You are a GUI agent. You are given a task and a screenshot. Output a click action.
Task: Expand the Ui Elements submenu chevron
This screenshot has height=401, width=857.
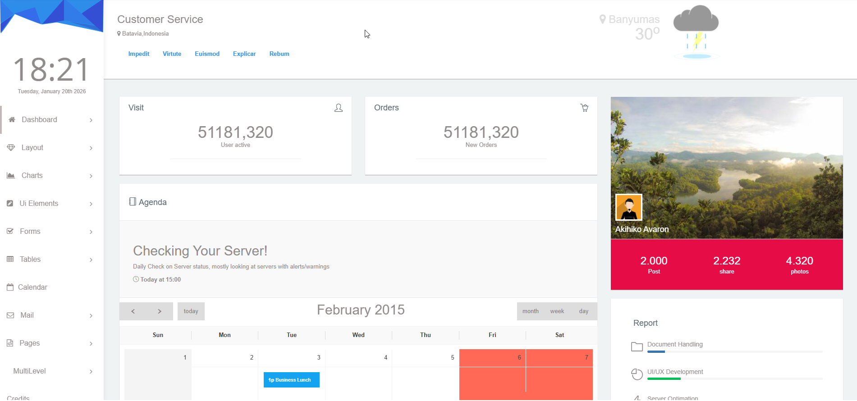pyautogui.click(x=91, y=204)
